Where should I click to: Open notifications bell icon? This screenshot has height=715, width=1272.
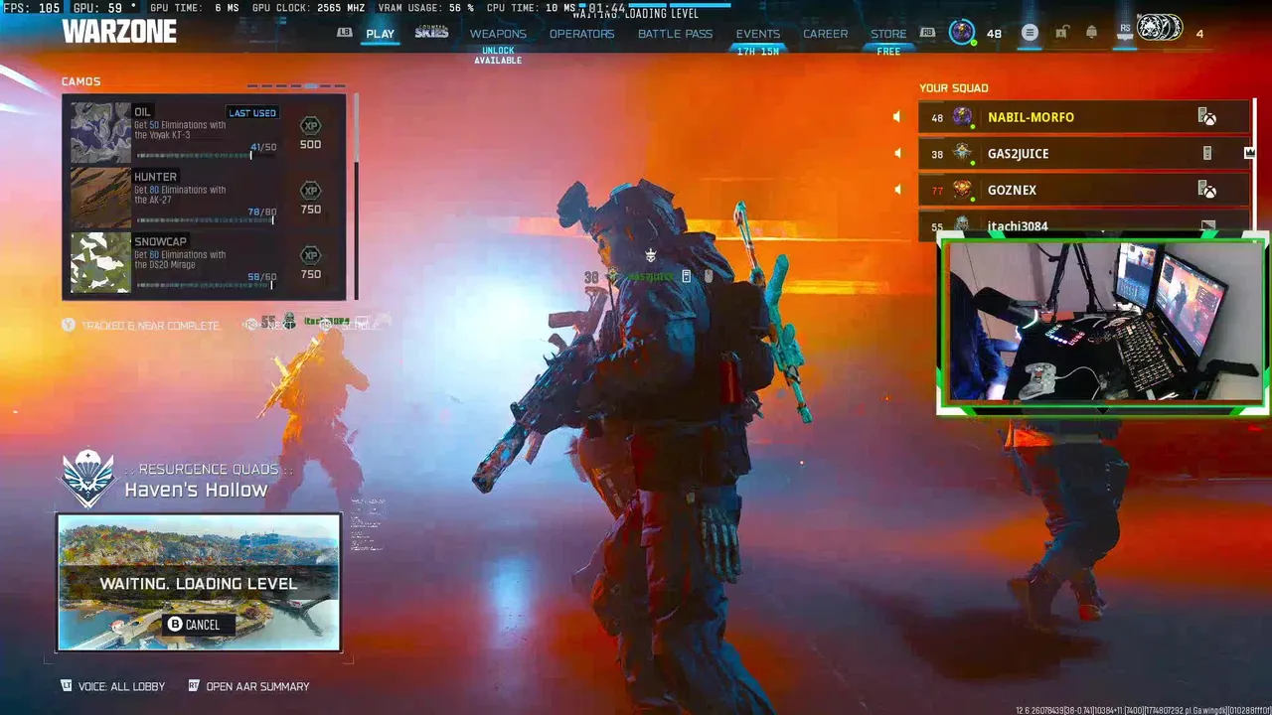[x=1091, y=33]
